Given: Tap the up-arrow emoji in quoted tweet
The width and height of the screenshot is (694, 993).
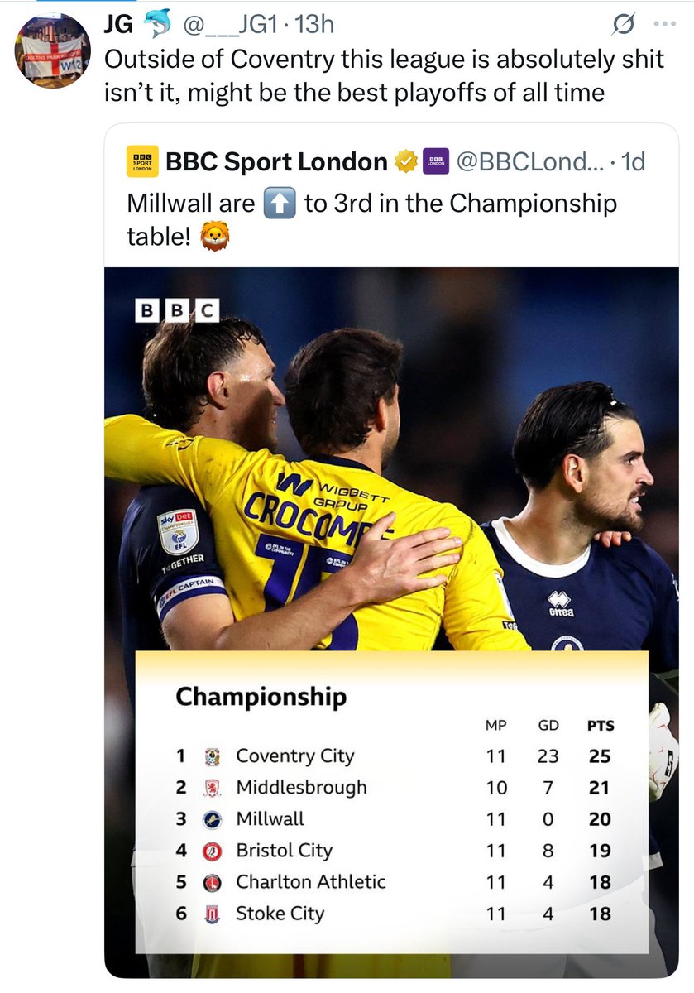Looking at the screenshot, I should pyautogui.click(x=279, y=204).
